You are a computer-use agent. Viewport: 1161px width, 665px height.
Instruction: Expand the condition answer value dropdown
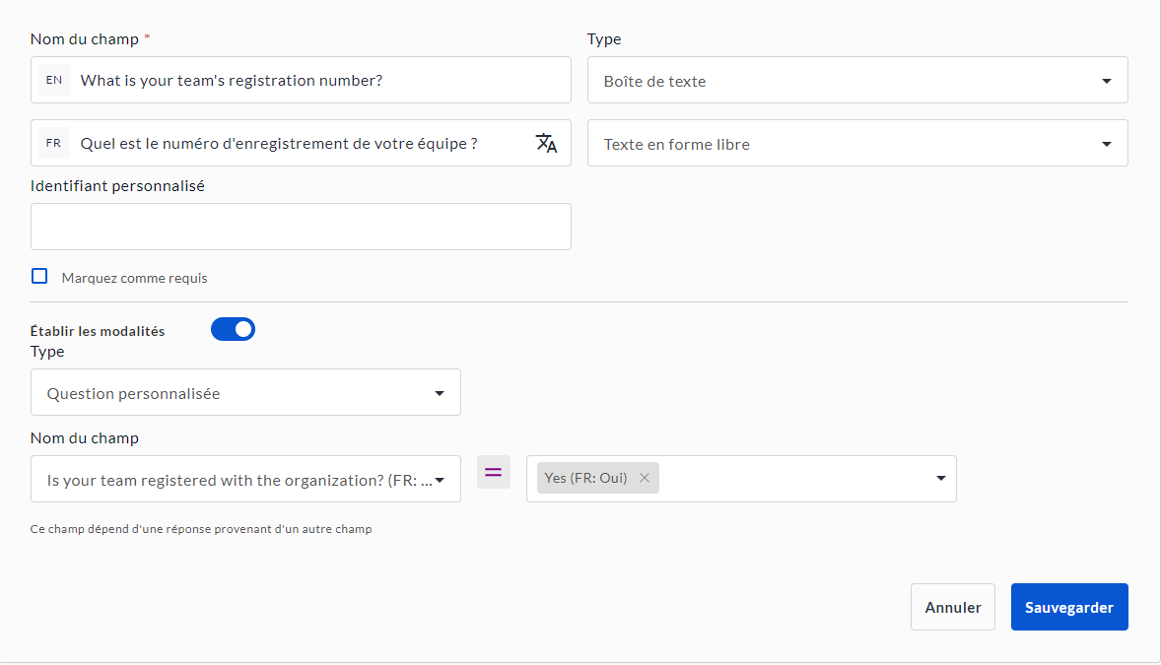click(x=940, y=479)
